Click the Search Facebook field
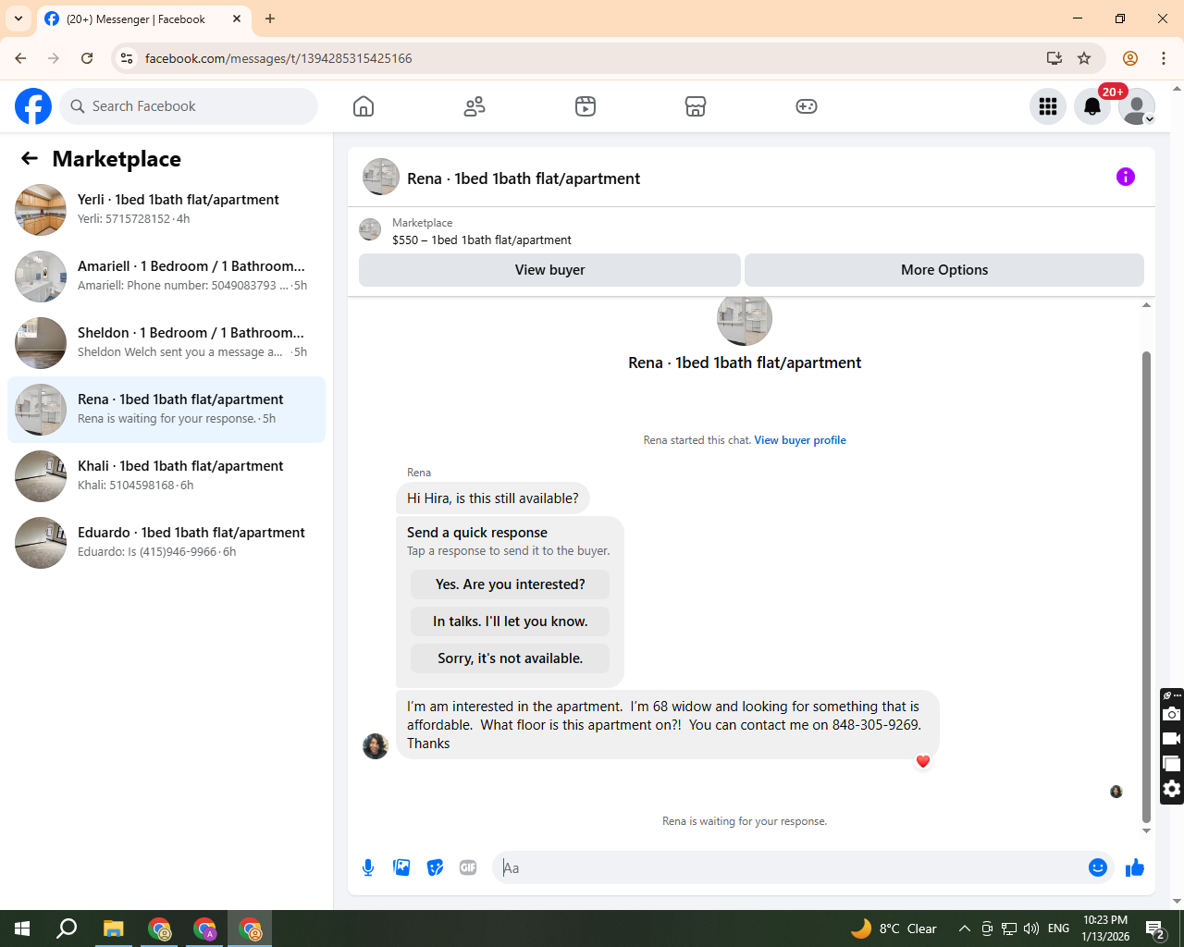The width and height of the screenshot is (1184, 947). tap(189, 106)
